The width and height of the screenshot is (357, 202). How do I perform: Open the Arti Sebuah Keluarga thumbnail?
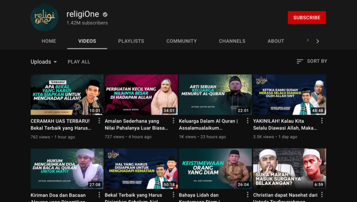215,94
